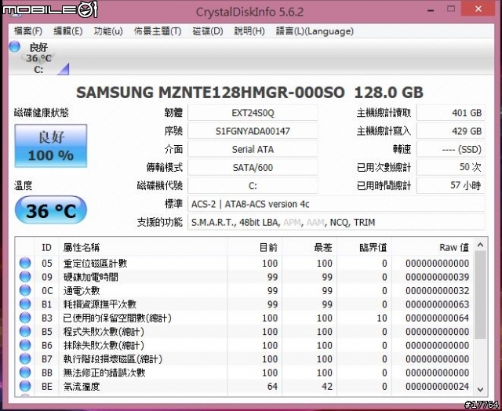
Task: Click the ID column header
Action: pyautogui.click(x=47, y=247)
